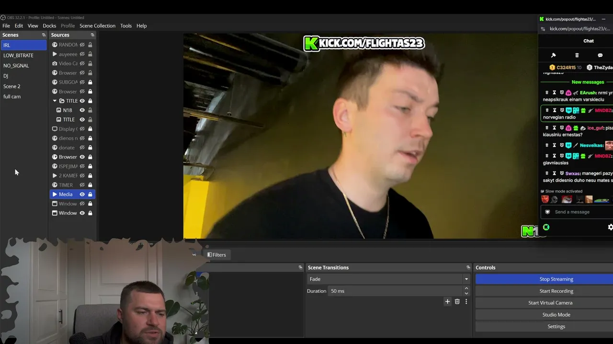This screenshot has width=613, height=344.
Task: Select the LOW_BITRATE scene
Action: pos(23,55)
